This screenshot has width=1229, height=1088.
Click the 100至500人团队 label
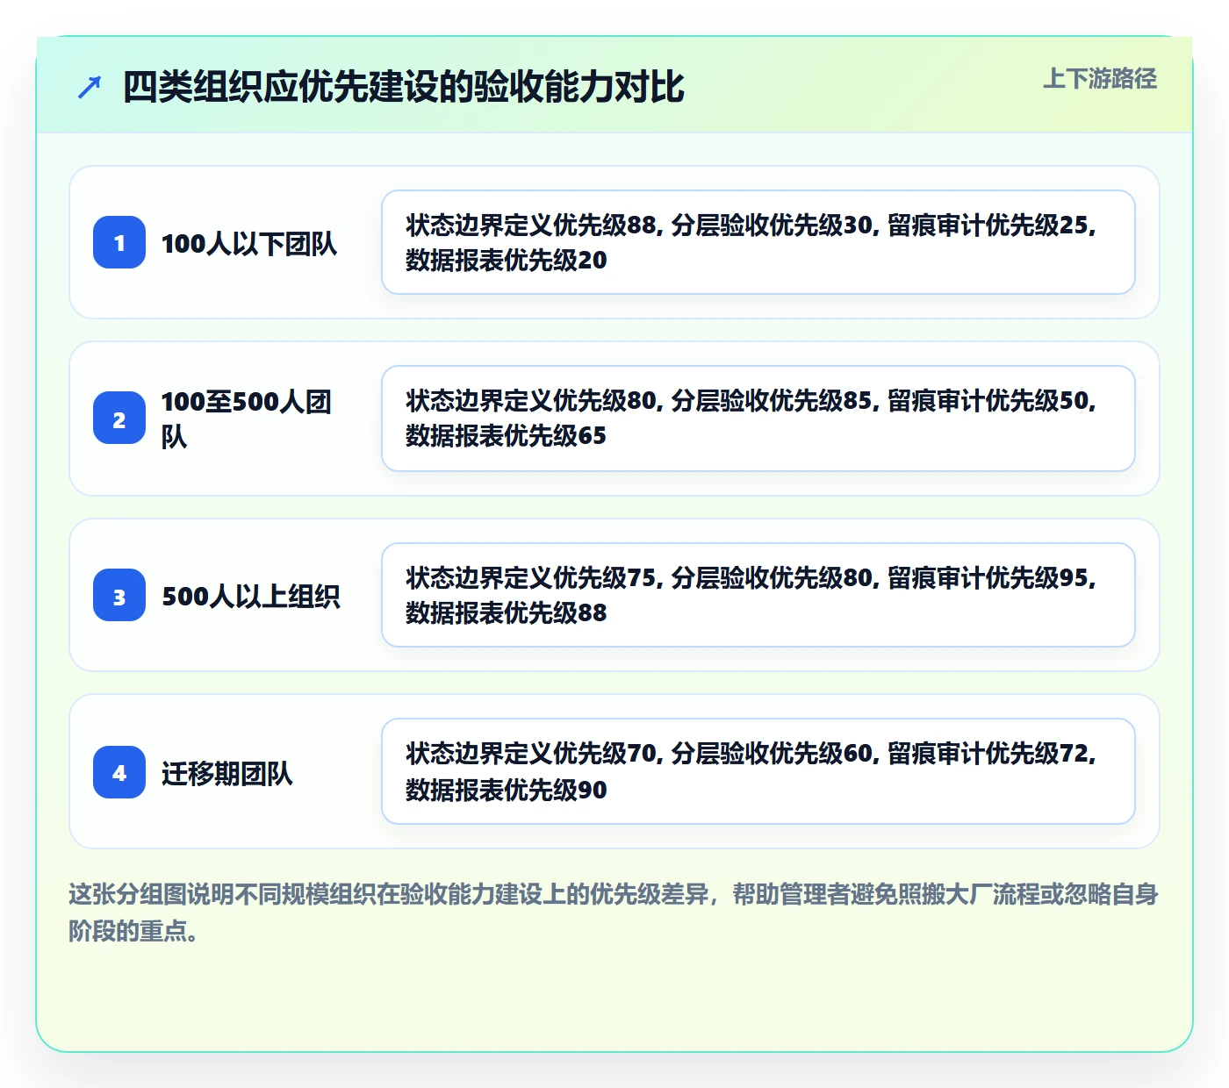point(247,419)
